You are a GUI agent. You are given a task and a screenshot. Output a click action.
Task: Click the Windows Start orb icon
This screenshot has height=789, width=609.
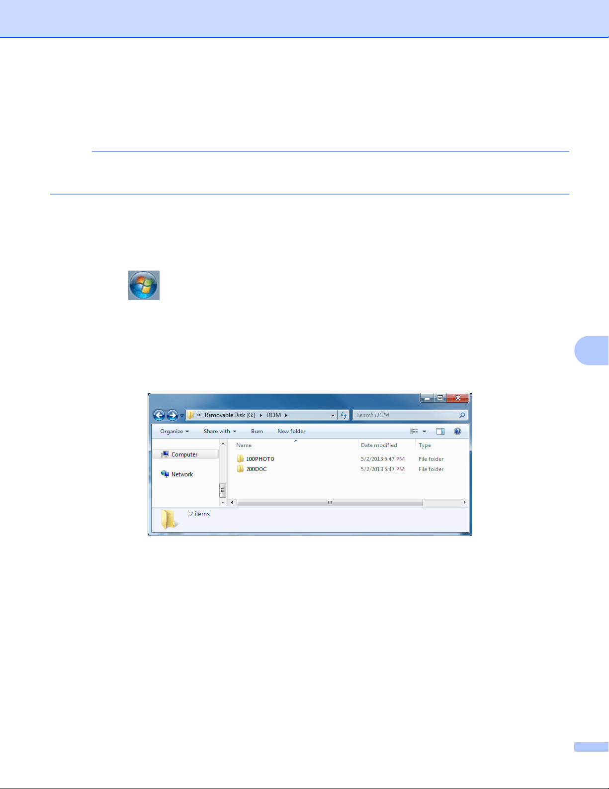pos(144,285)
